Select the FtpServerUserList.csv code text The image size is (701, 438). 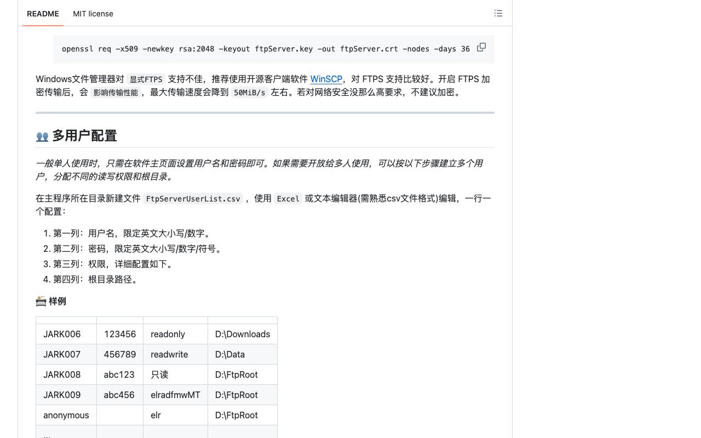[x=193, y=199]
